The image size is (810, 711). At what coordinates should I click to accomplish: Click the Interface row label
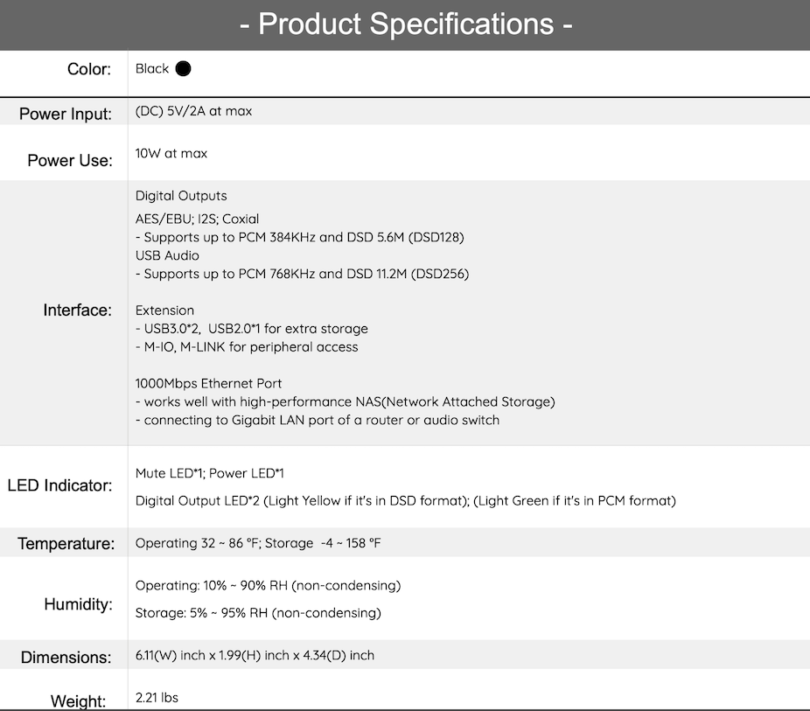[x=78, y=310]
